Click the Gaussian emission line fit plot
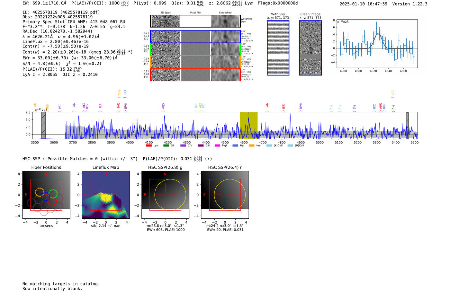Viewport: 450px width, 306px height. pos(377,44)
